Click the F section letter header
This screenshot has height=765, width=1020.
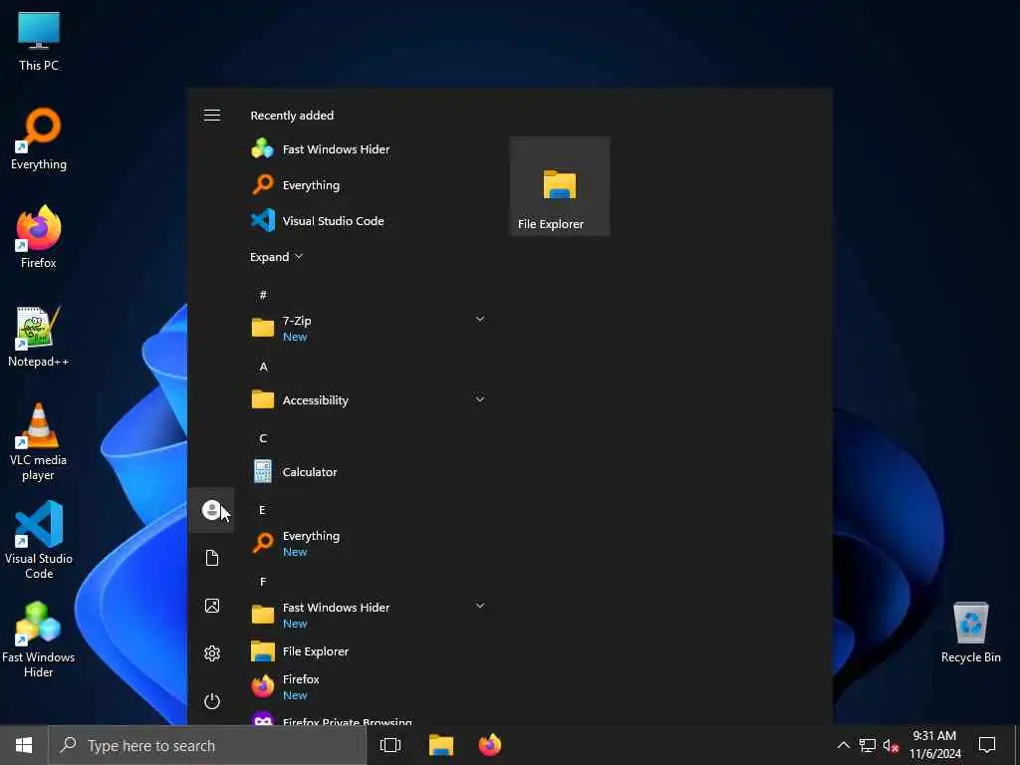tap(263, 581)
